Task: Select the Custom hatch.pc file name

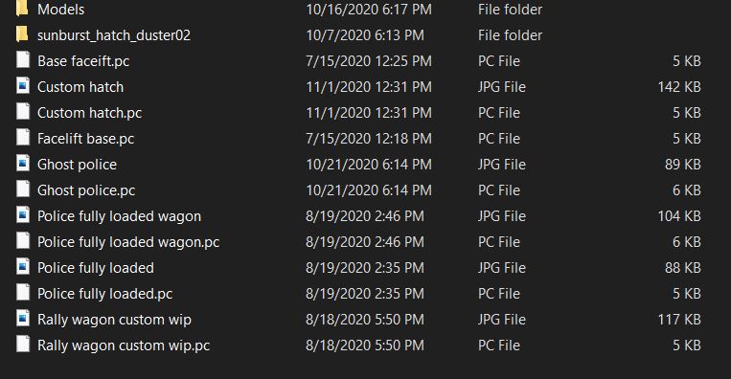Action: 89,113
